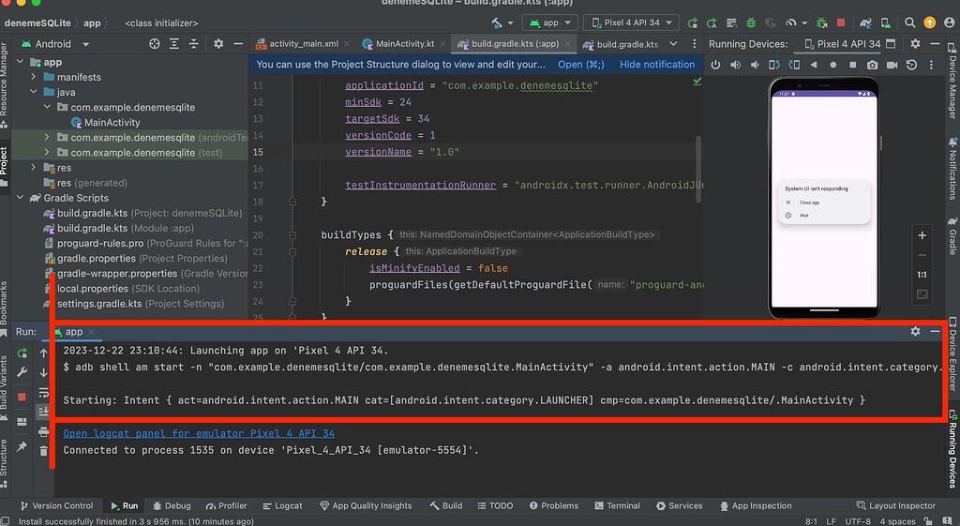Click the Rerun app icon in top toolbar
Screen dimensions: 960x526
tap(693, 23)
